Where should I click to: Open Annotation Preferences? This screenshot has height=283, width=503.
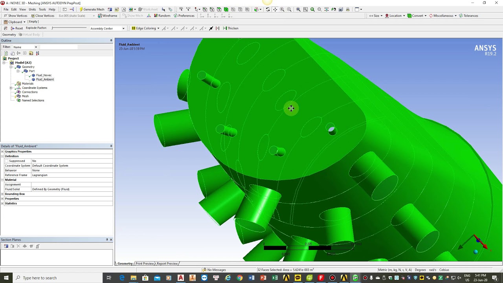[x=184, y=16]
